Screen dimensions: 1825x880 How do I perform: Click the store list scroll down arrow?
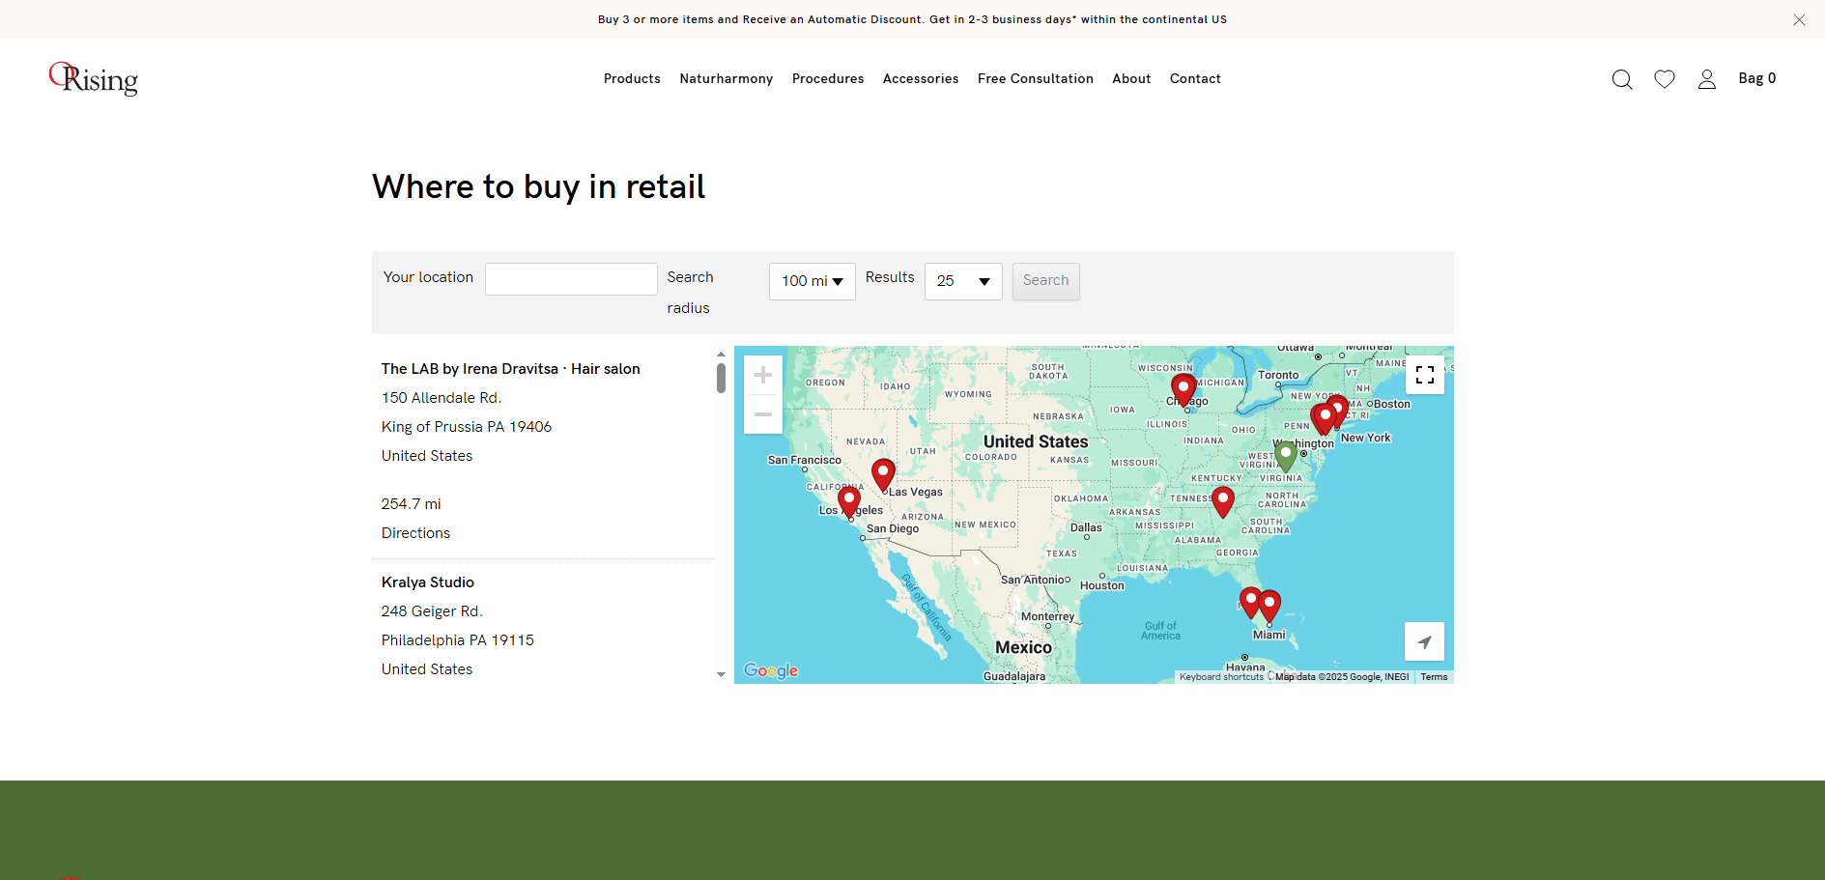[x=721, y=674]
